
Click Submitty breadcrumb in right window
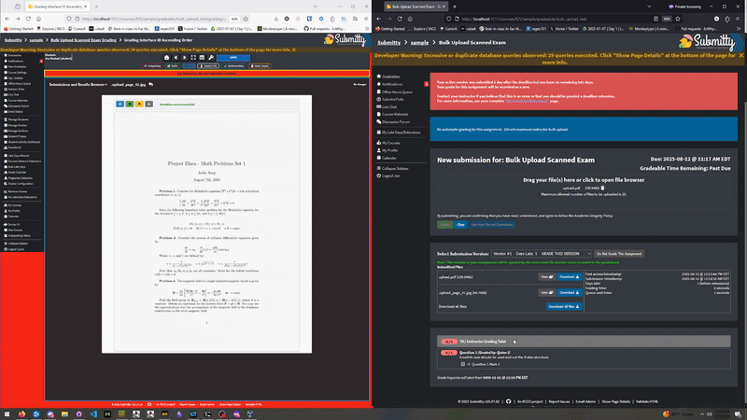click(388, 42)
